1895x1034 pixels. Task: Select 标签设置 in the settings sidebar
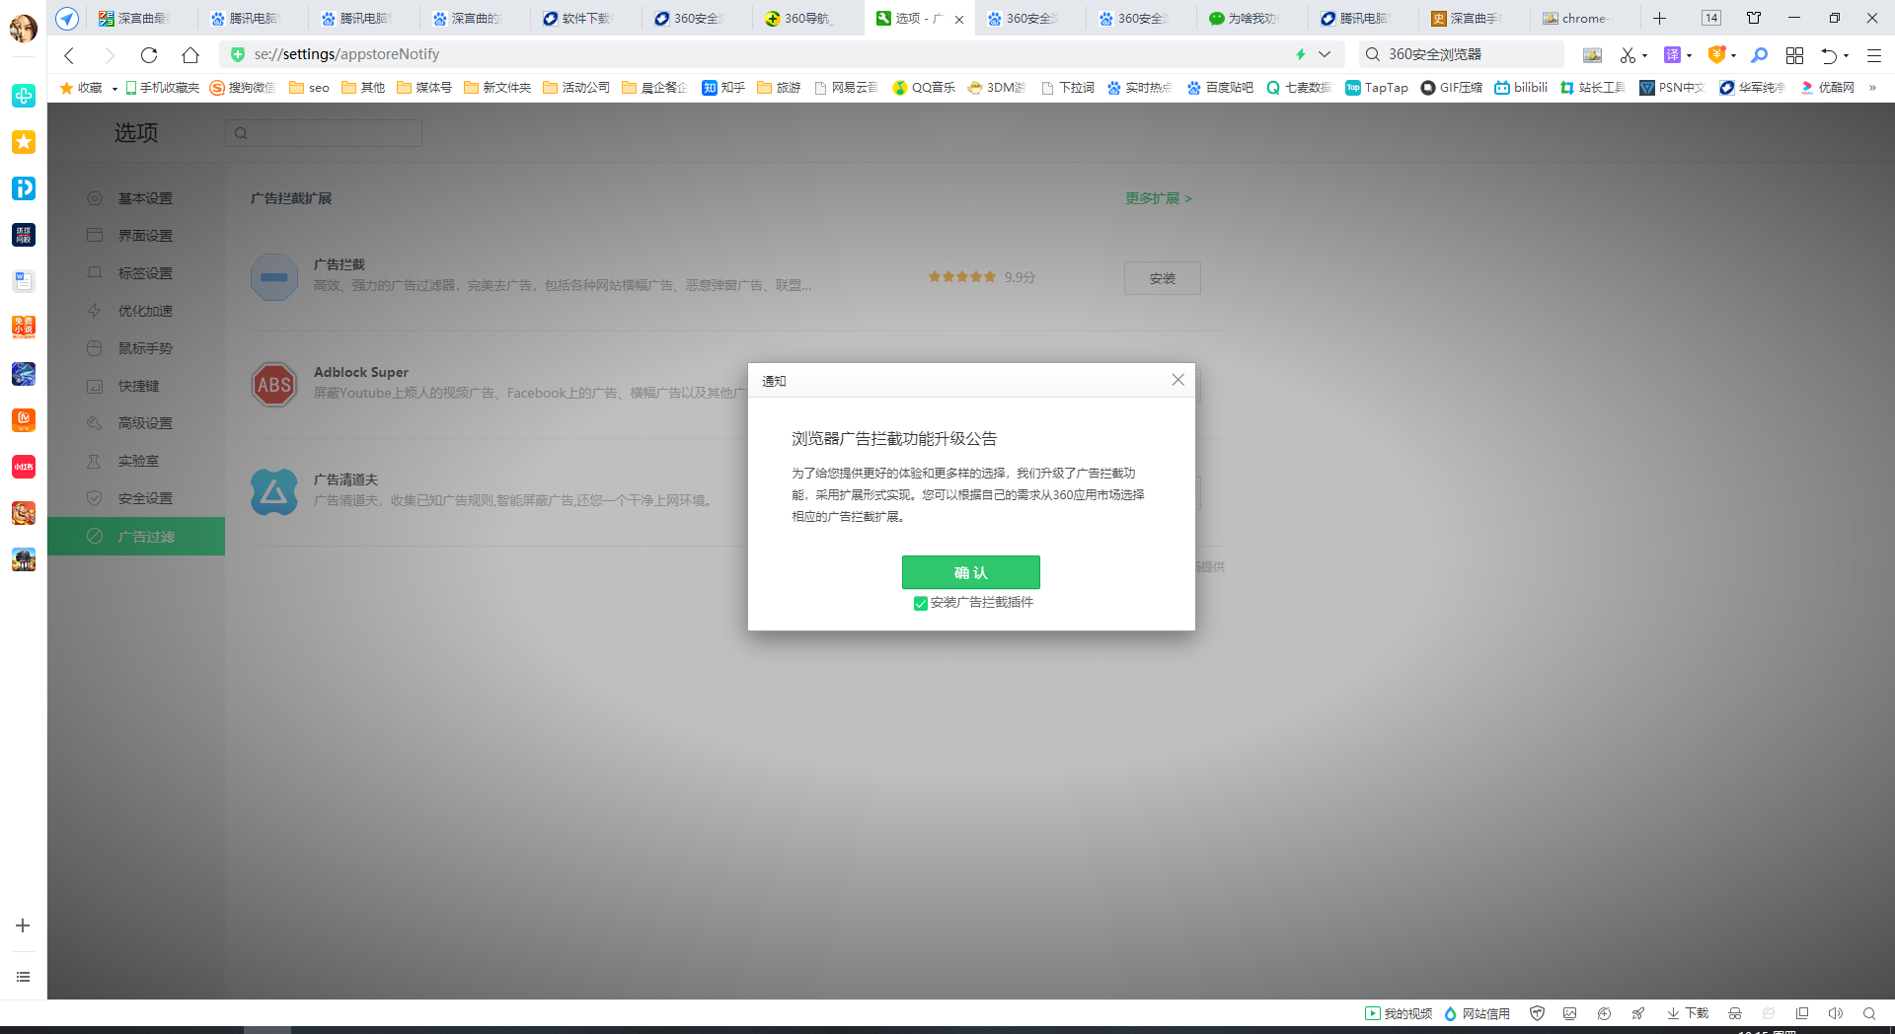(136, 273)
